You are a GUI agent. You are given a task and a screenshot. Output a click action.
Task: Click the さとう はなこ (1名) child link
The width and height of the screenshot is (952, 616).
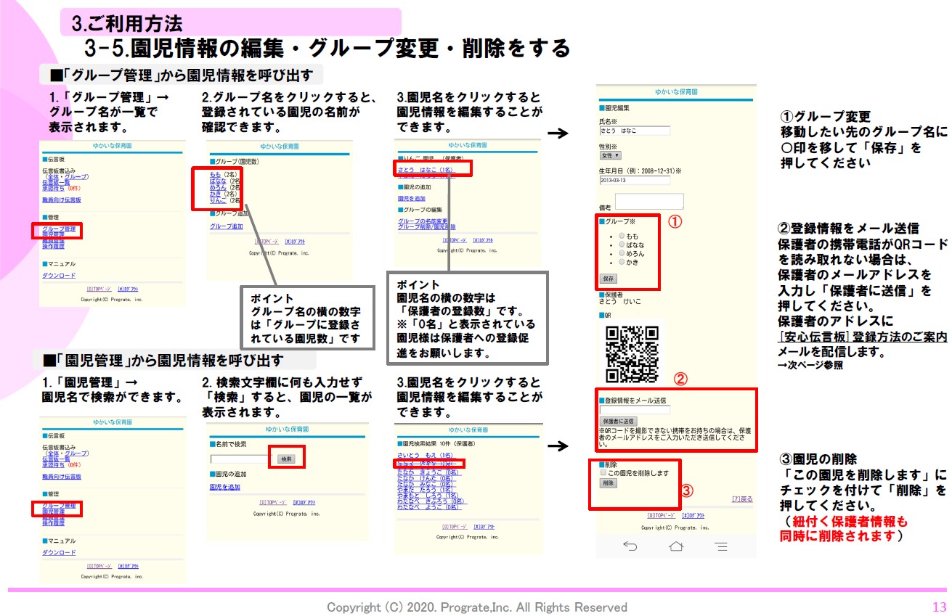(x=425, y=169)
